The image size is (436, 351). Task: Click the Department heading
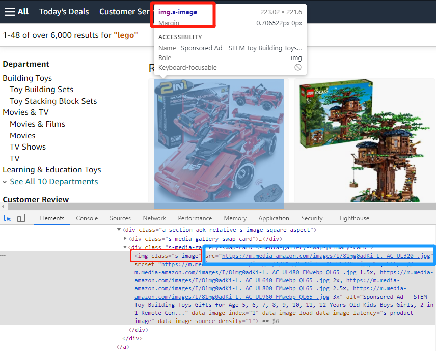(x=26, y=64)
